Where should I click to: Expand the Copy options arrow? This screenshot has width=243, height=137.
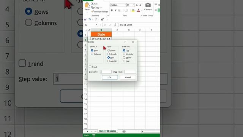(101, 8)
